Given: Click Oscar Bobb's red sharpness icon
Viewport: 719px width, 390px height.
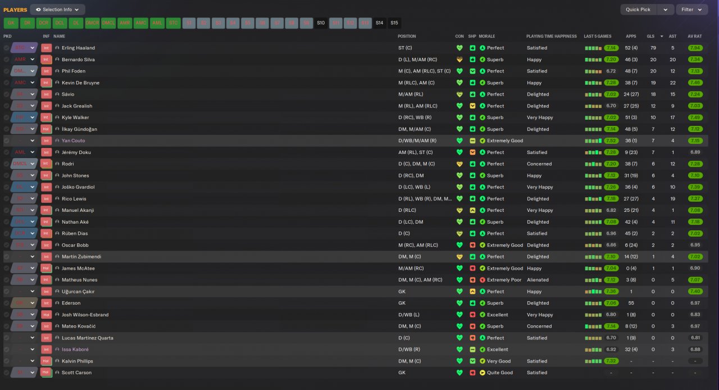Looking at the screenshot, I should pos(472,245).
